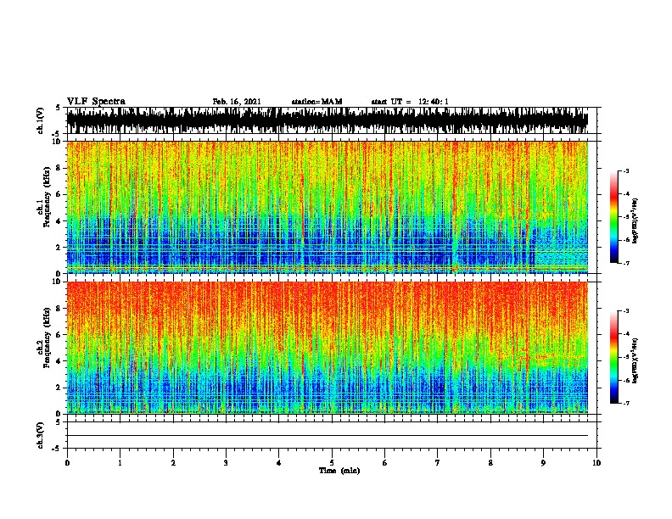672x519 pixels.
Task: Click the "Time (min)" x-axis label
Action: pos(339,471)
